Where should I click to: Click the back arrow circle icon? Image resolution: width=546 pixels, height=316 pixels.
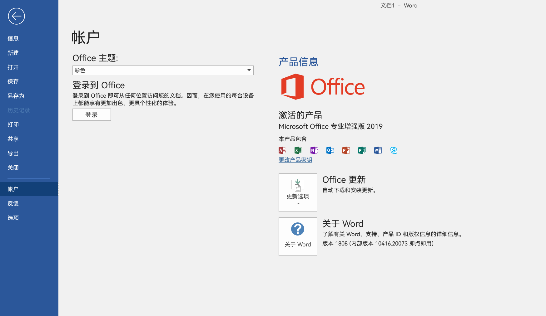click(x=16, y=16)
